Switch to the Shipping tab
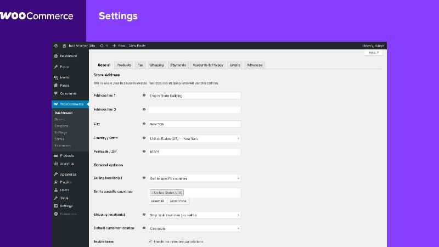The image size is (439, 247). click(x=156, y=65)
